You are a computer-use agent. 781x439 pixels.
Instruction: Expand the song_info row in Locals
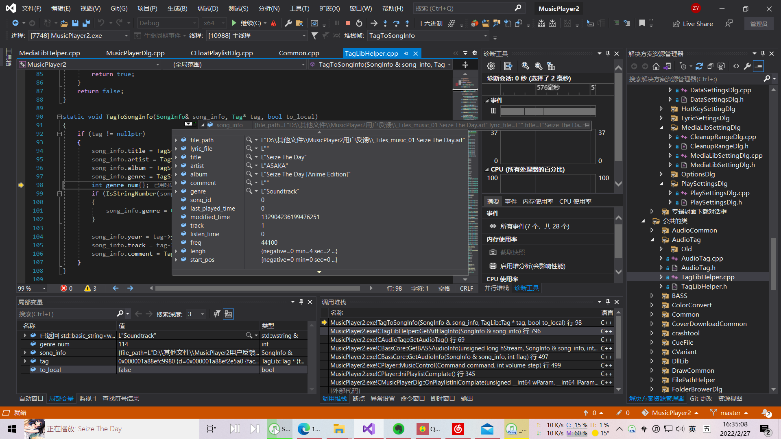pyautogui.click(x=25, y=353)
